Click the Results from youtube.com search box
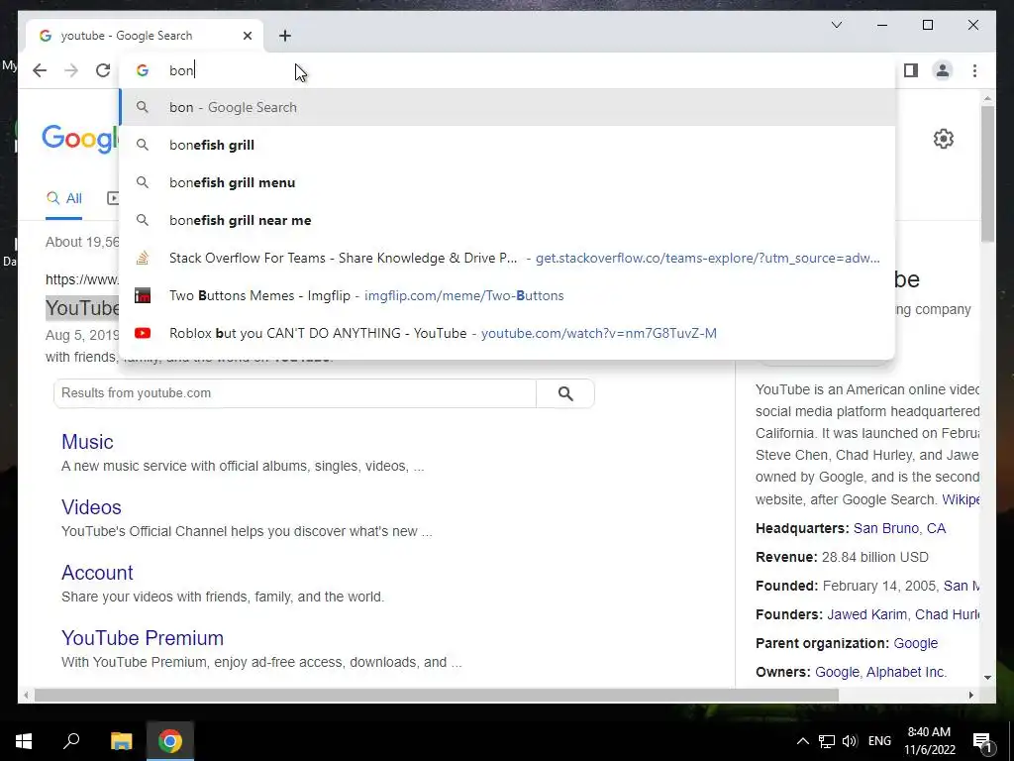Screen dimensions: 1014x761 (295, 393)
